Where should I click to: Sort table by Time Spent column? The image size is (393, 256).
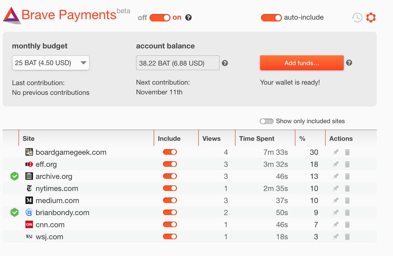pyautogui.click(x=265, y=138)
